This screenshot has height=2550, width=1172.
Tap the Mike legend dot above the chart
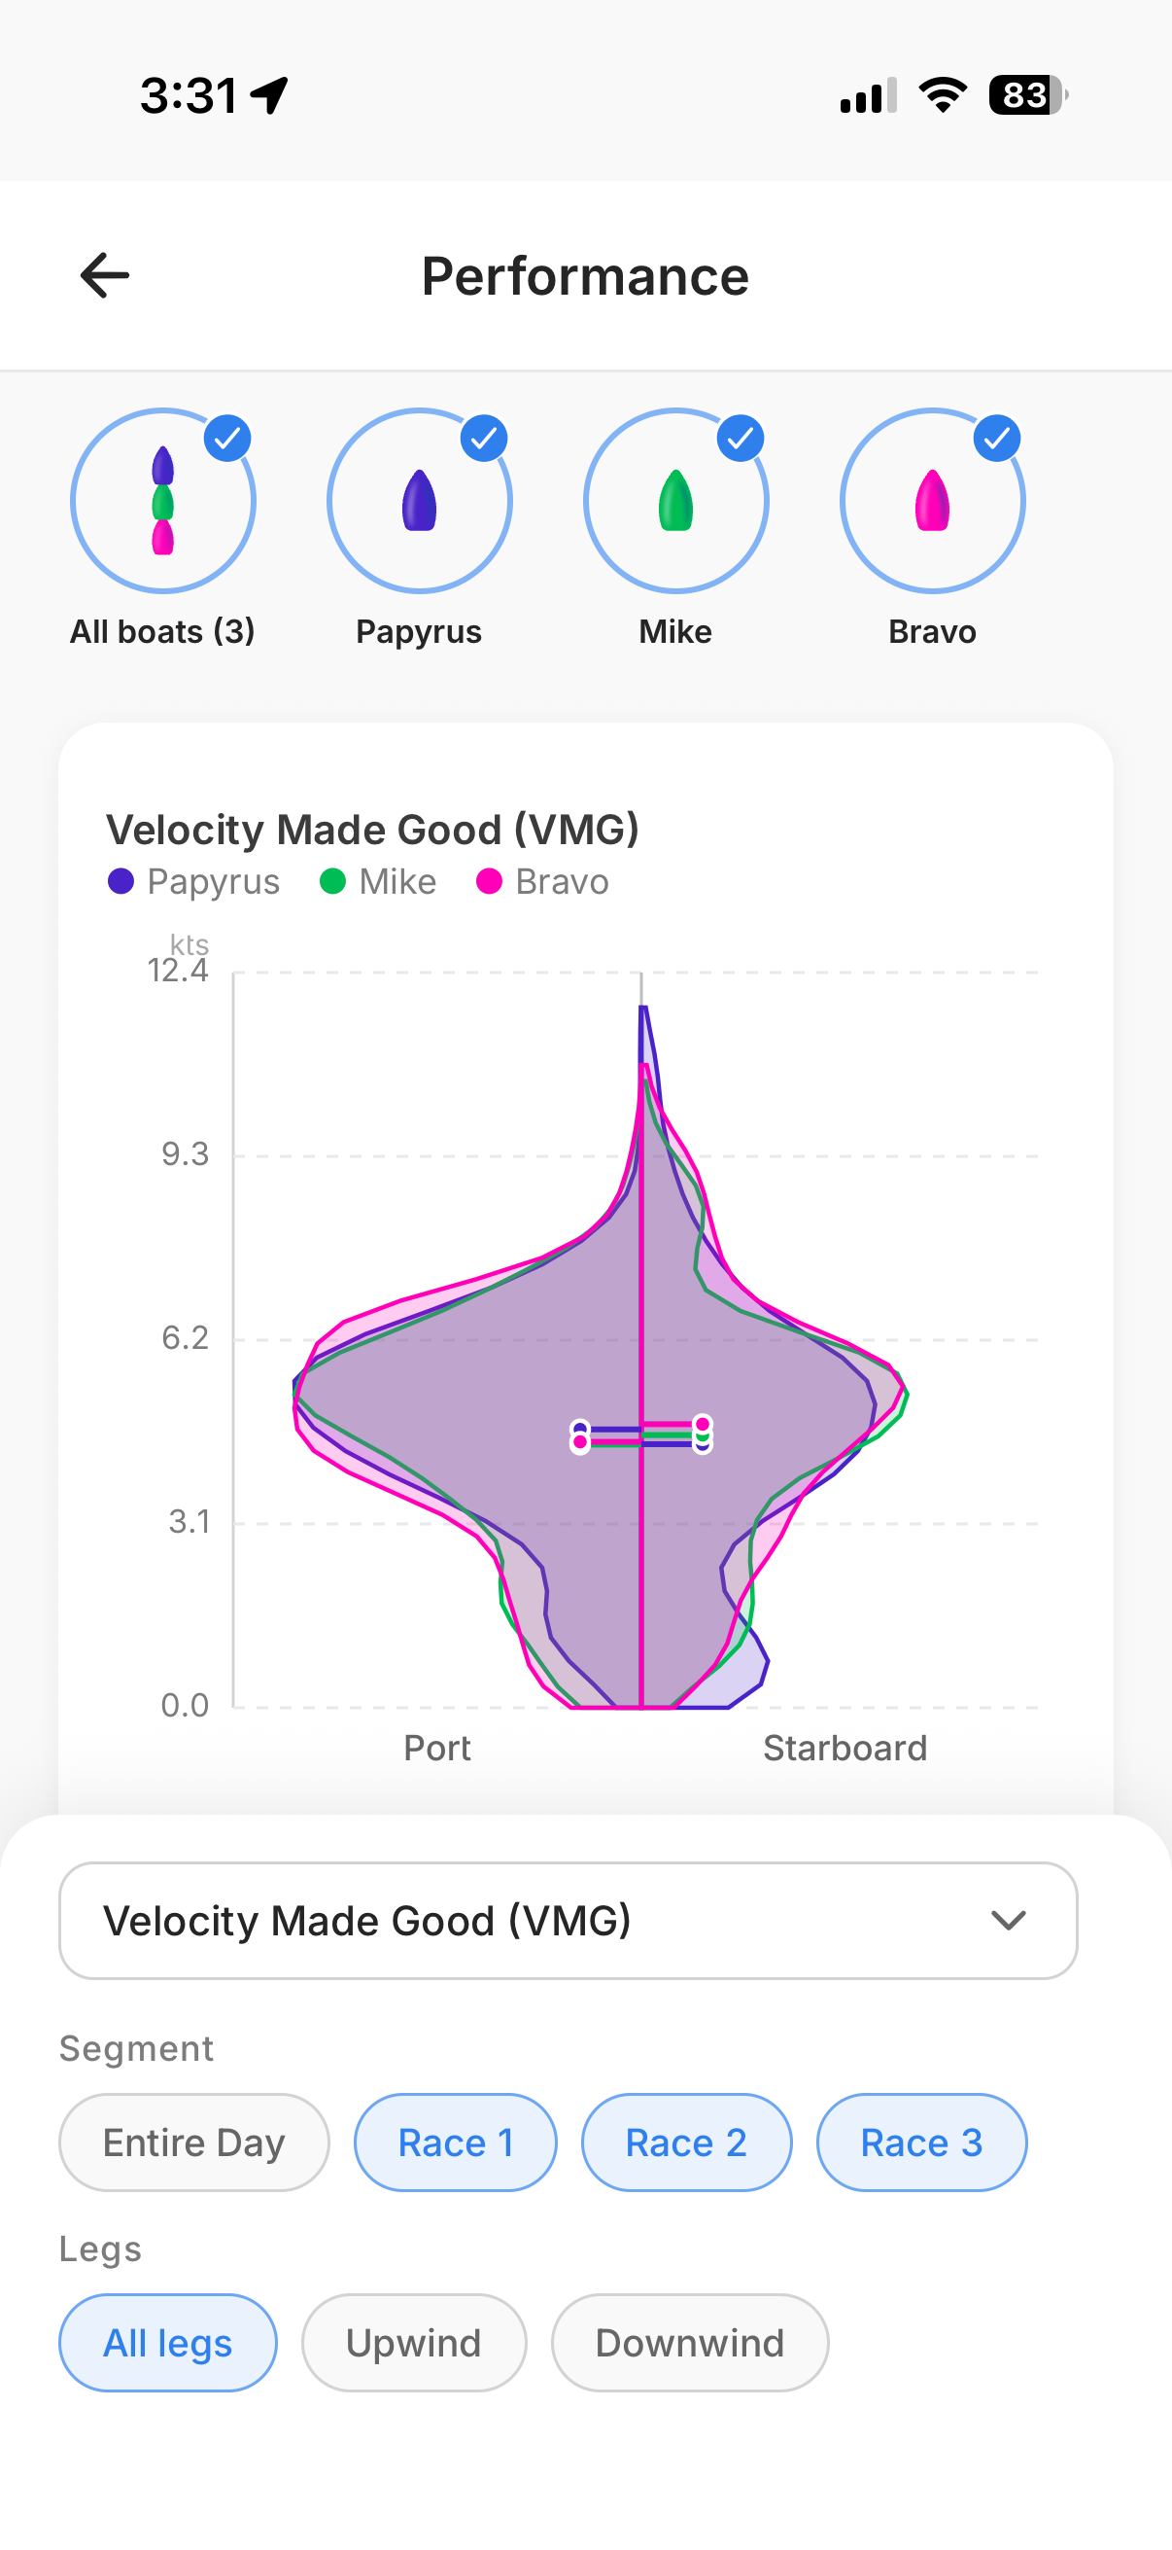click(332, 880)
